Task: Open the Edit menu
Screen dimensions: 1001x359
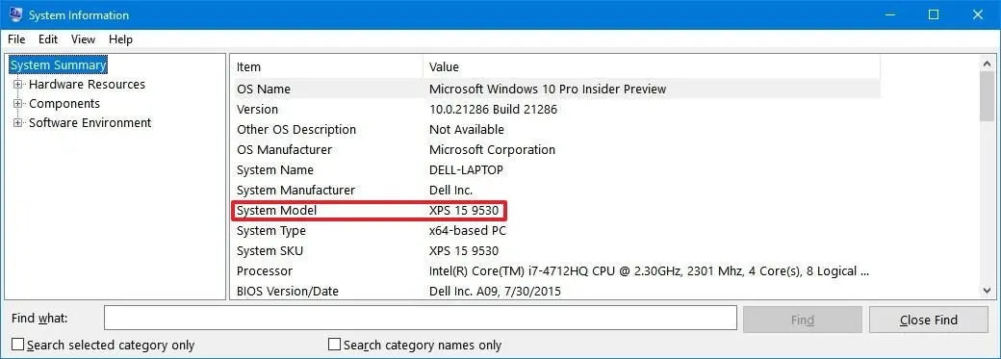Action: point(48,39)
